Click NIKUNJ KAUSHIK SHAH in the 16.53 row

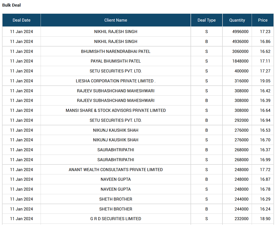point(116,130)
